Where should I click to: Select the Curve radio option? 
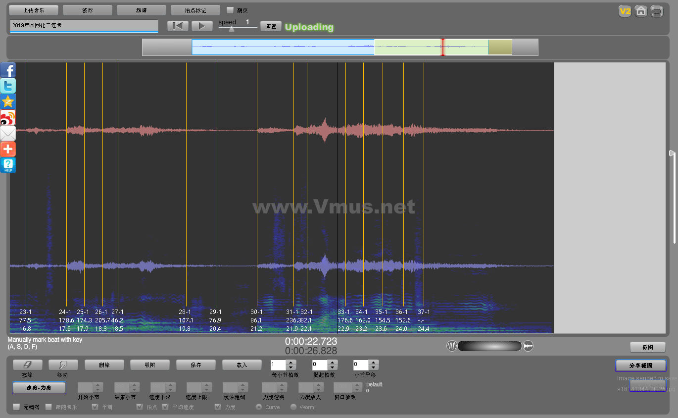point(259,407)
